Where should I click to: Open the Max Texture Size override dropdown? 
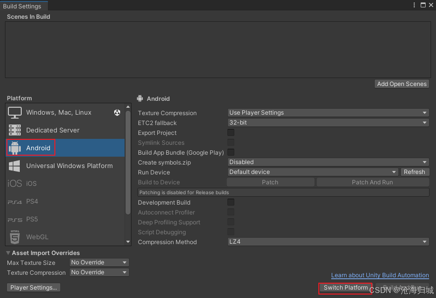point(99,262)
